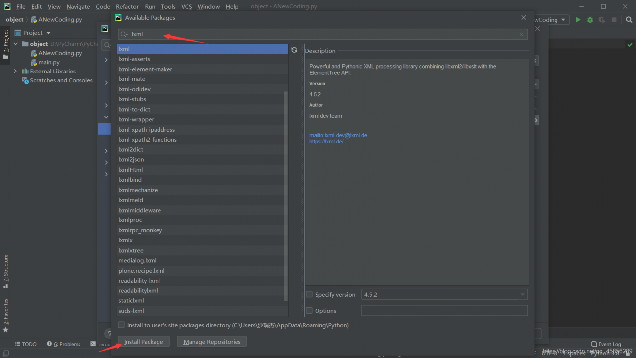Viewport: 636px width, 358px height.
Task: Click the Install Package button
Action: 144,342
